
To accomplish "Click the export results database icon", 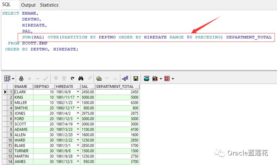I will point(146,79).
